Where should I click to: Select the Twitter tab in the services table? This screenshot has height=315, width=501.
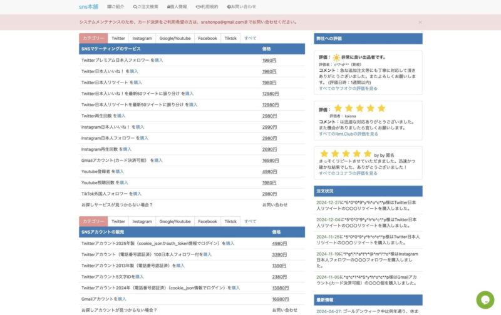(118, 38)
